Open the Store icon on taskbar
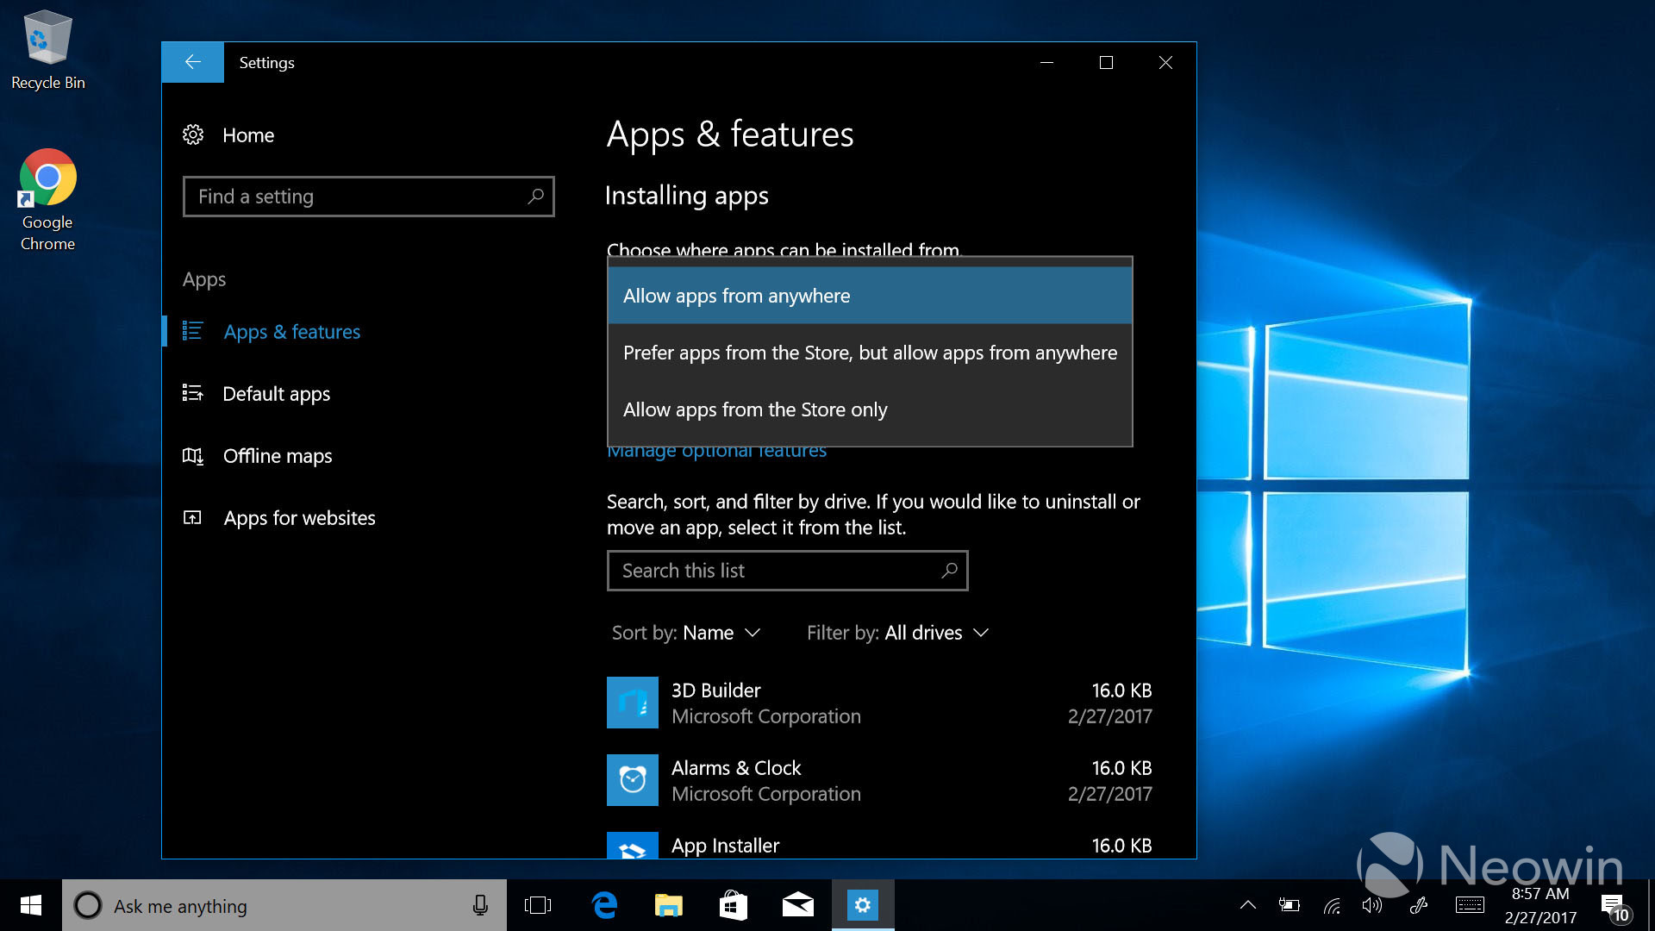 pos(733,905)
